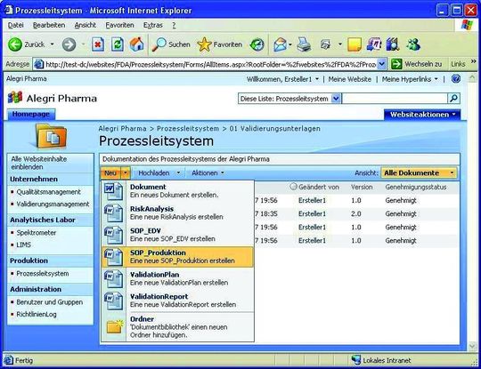
Task: Open the Favoriten menu in menu bar
Action: [119, 25]
